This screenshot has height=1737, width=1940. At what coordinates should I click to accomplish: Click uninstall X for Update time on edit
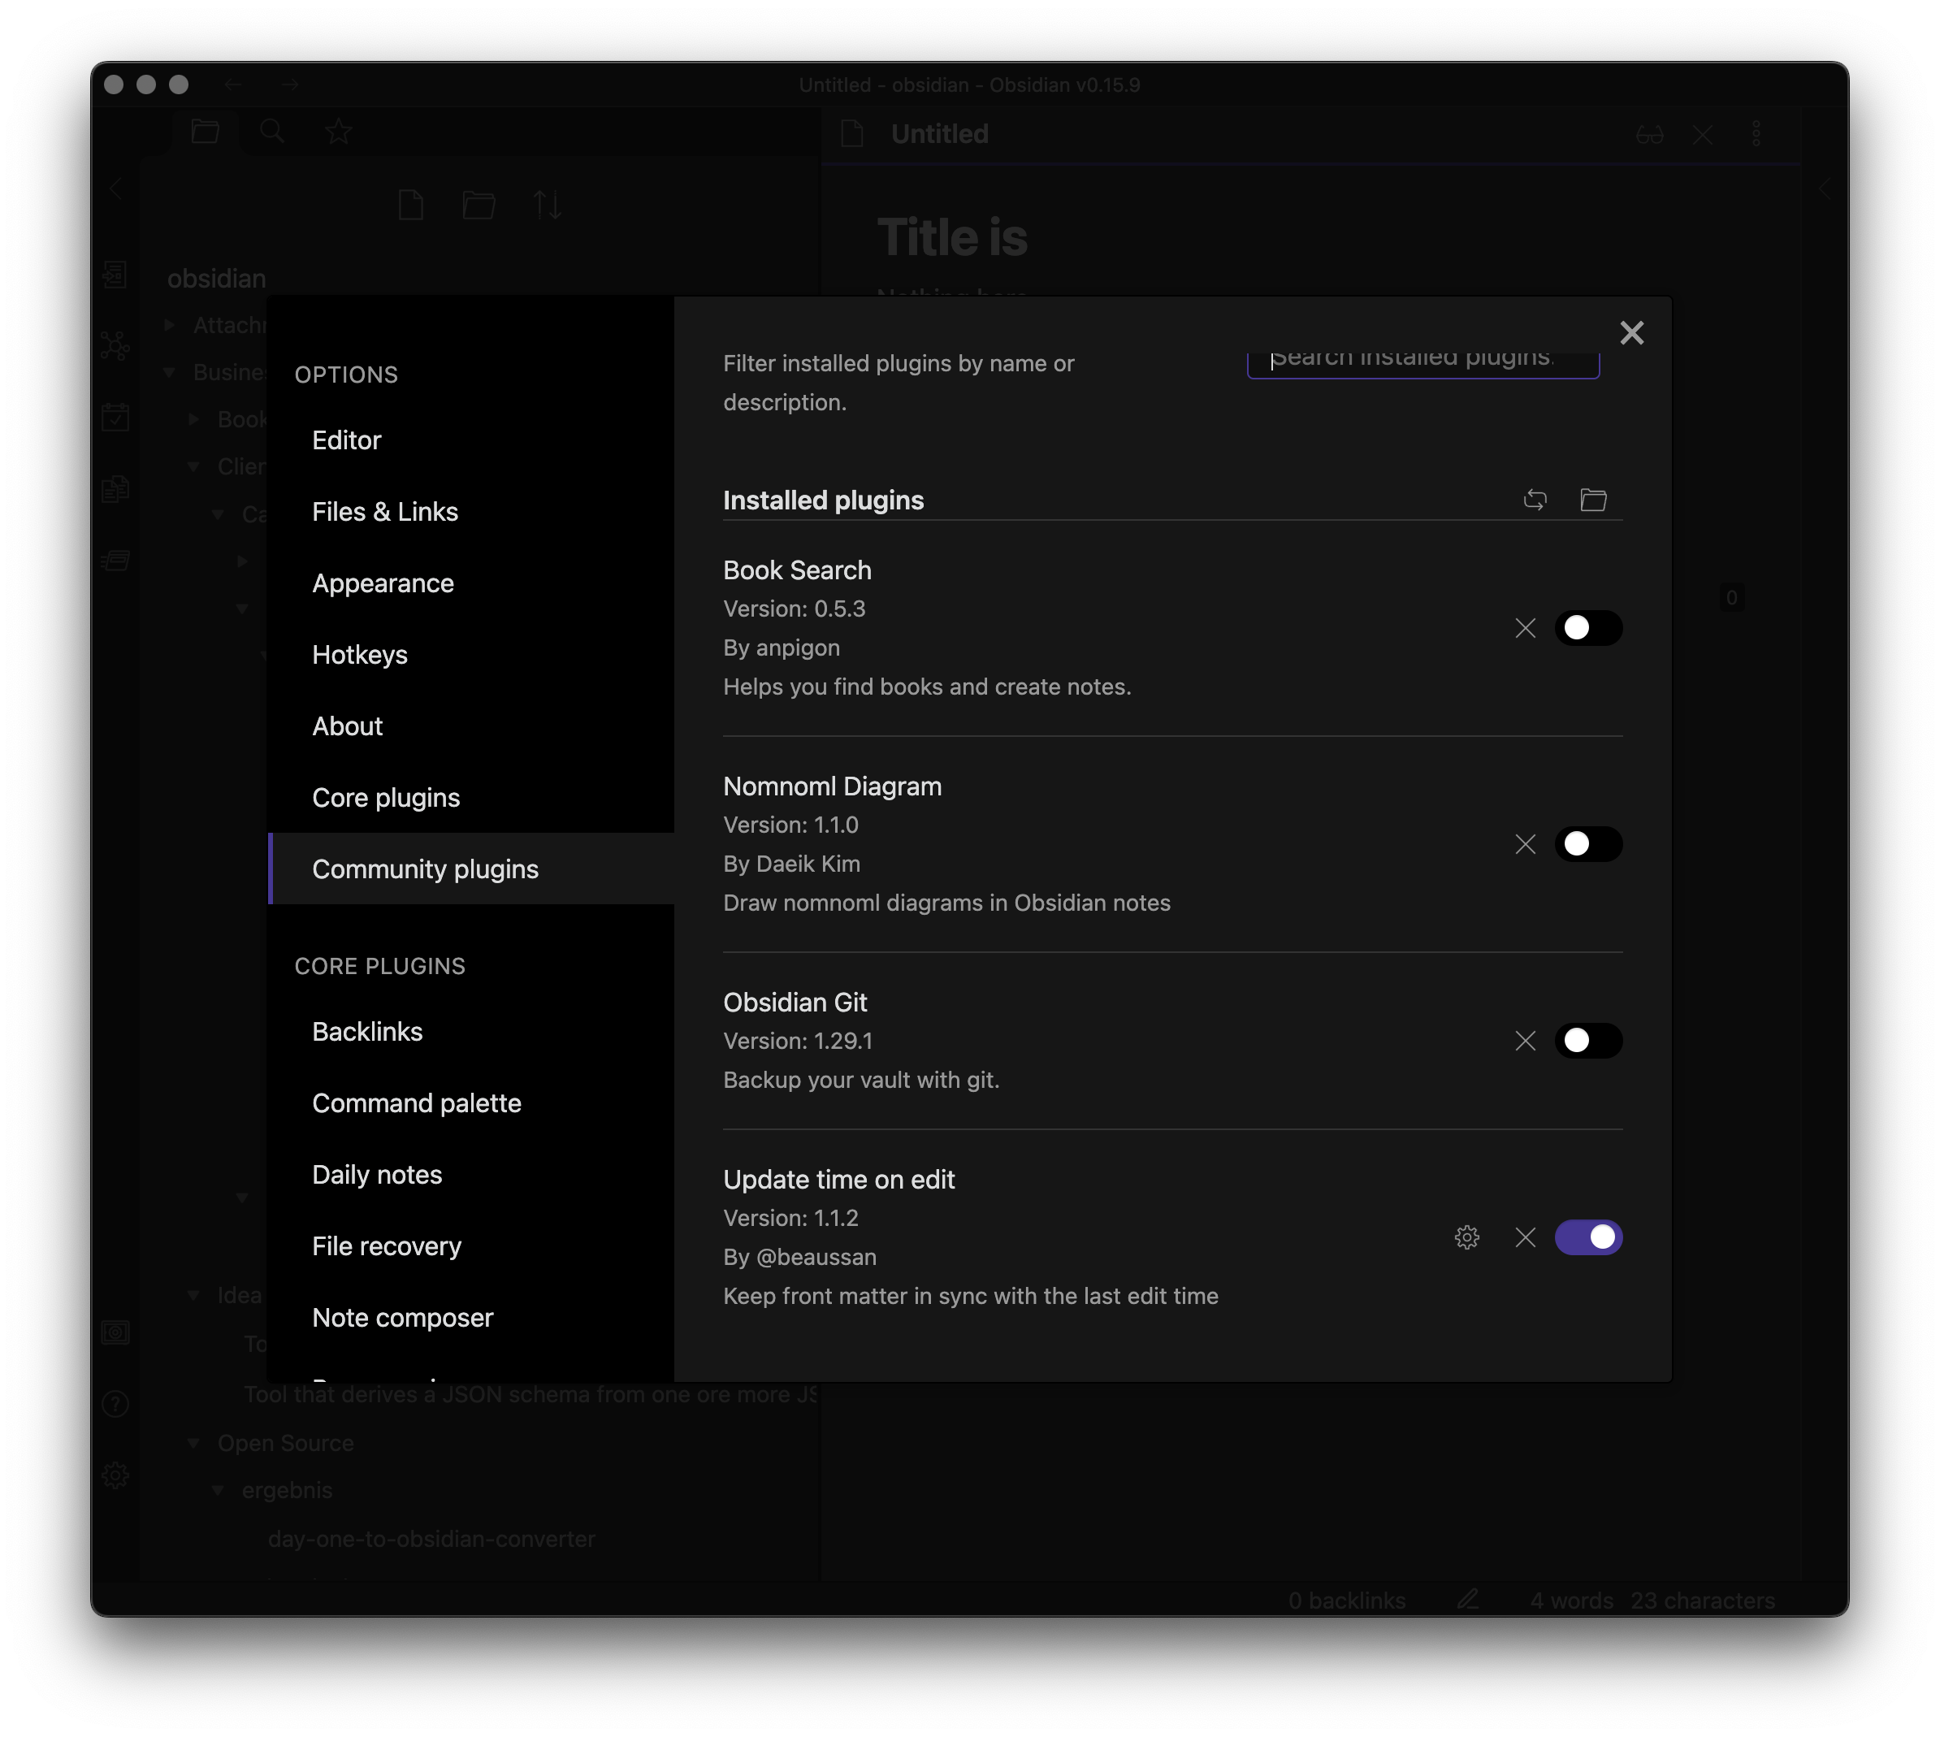[1525, 1237]
